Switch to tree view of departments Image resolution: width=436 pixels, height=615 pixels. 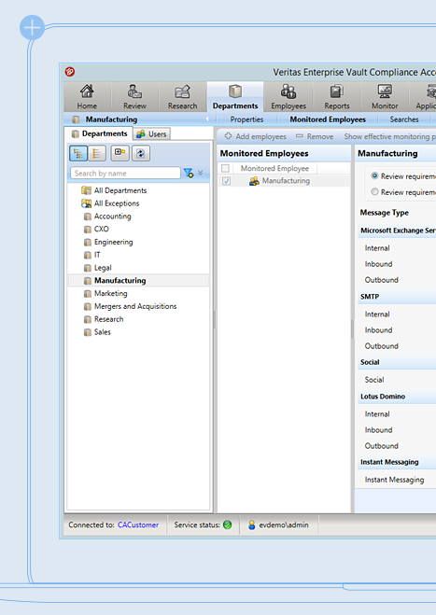(78, 153)
